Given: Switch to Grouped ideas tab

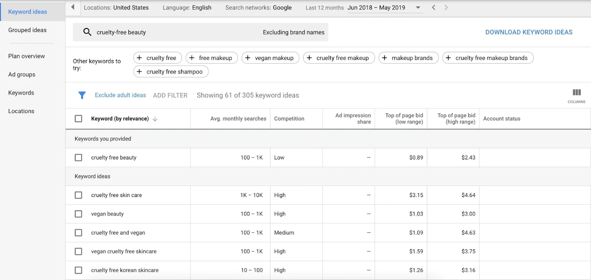Looking at the screenshot, I should tap(27, 30).
